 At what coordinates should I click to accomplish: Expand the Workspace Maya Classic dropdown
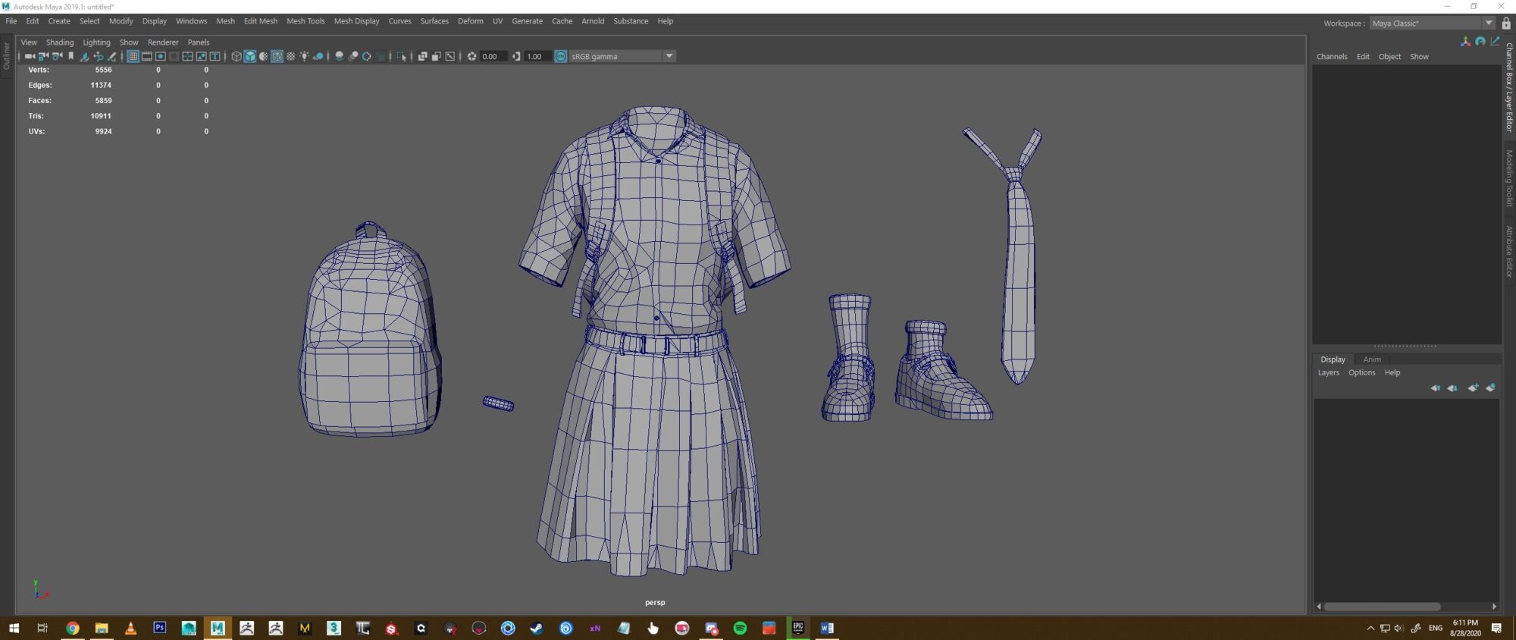point(1489,24)
